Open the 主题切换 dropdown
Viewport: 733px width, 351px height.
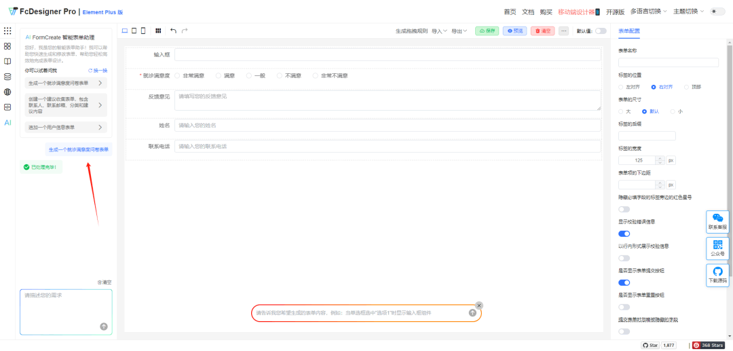[689, 12]
